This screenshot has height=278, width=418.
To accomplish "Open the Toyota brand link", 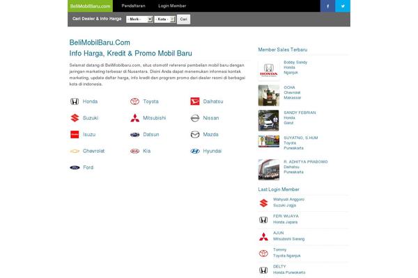I will [150, 101].
